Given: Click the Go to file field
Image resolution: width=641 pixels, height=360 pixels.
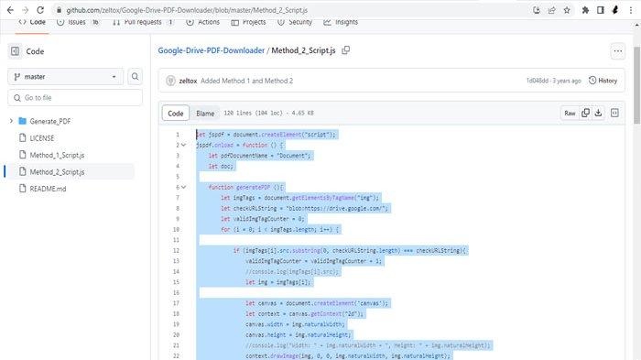Looking at the screenshot, I should 75,98.
